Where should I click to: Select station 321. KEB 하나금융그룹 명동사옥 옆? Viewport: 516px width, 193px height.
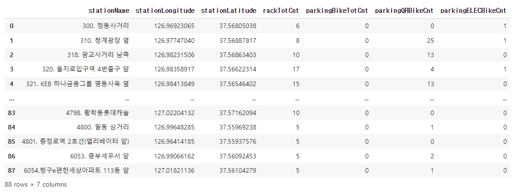[77, 84]
